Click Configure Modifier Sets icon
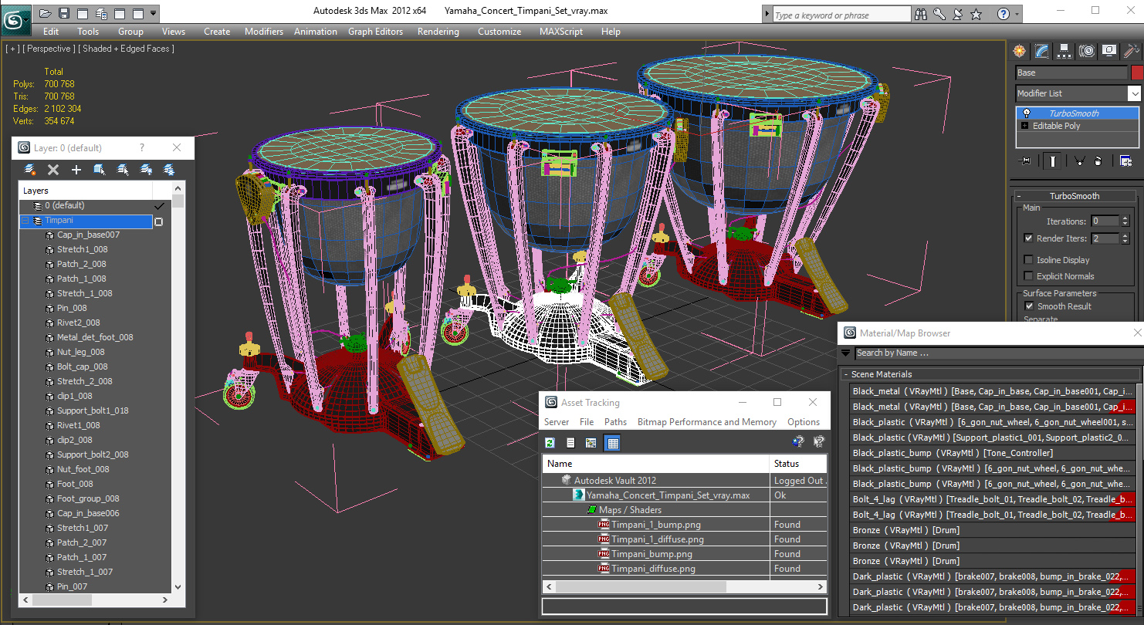 (1125, 160)
